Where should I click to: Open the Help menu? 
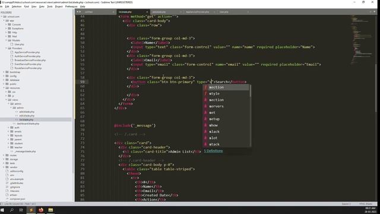tap(83, 7)
